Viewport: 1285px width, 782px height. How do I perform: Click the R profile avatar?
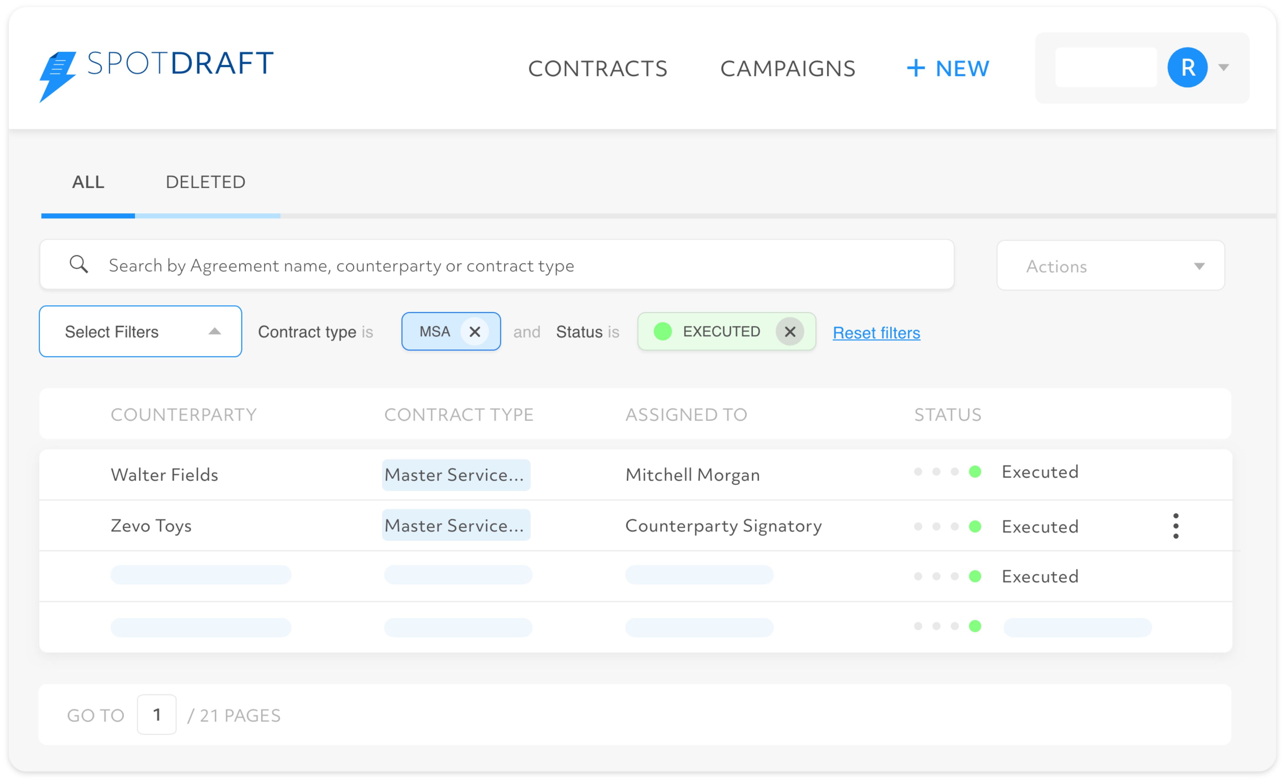point(1188,67)
